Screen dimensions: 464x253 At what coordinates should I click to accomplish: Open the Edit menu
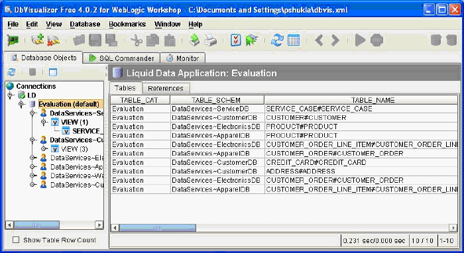[x=32, y=25]
